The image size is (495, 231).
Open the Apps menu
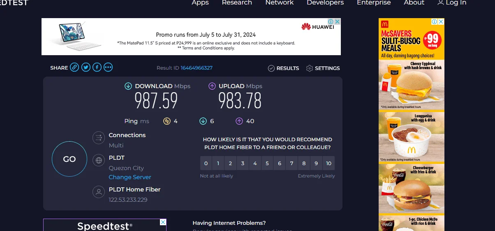click(200, 2)
